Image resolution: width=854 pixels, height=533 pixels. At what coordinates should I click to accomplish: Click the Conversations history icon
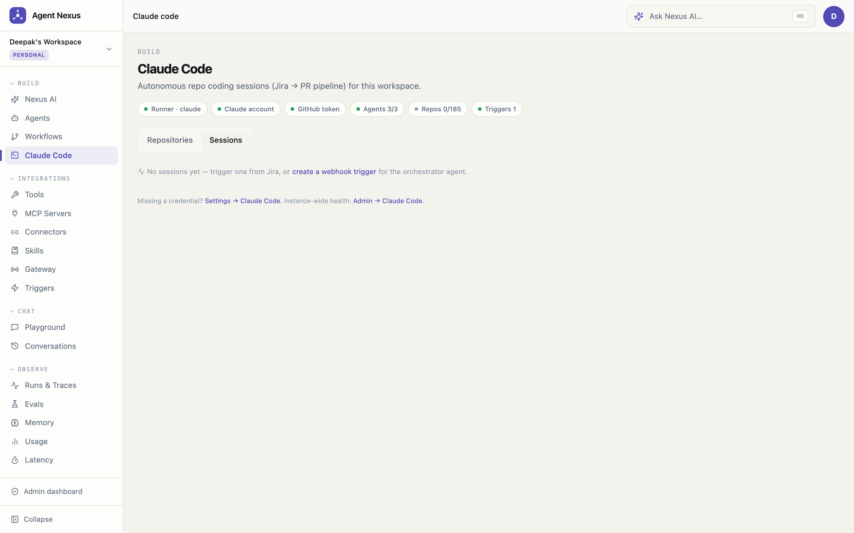[15, 346]
